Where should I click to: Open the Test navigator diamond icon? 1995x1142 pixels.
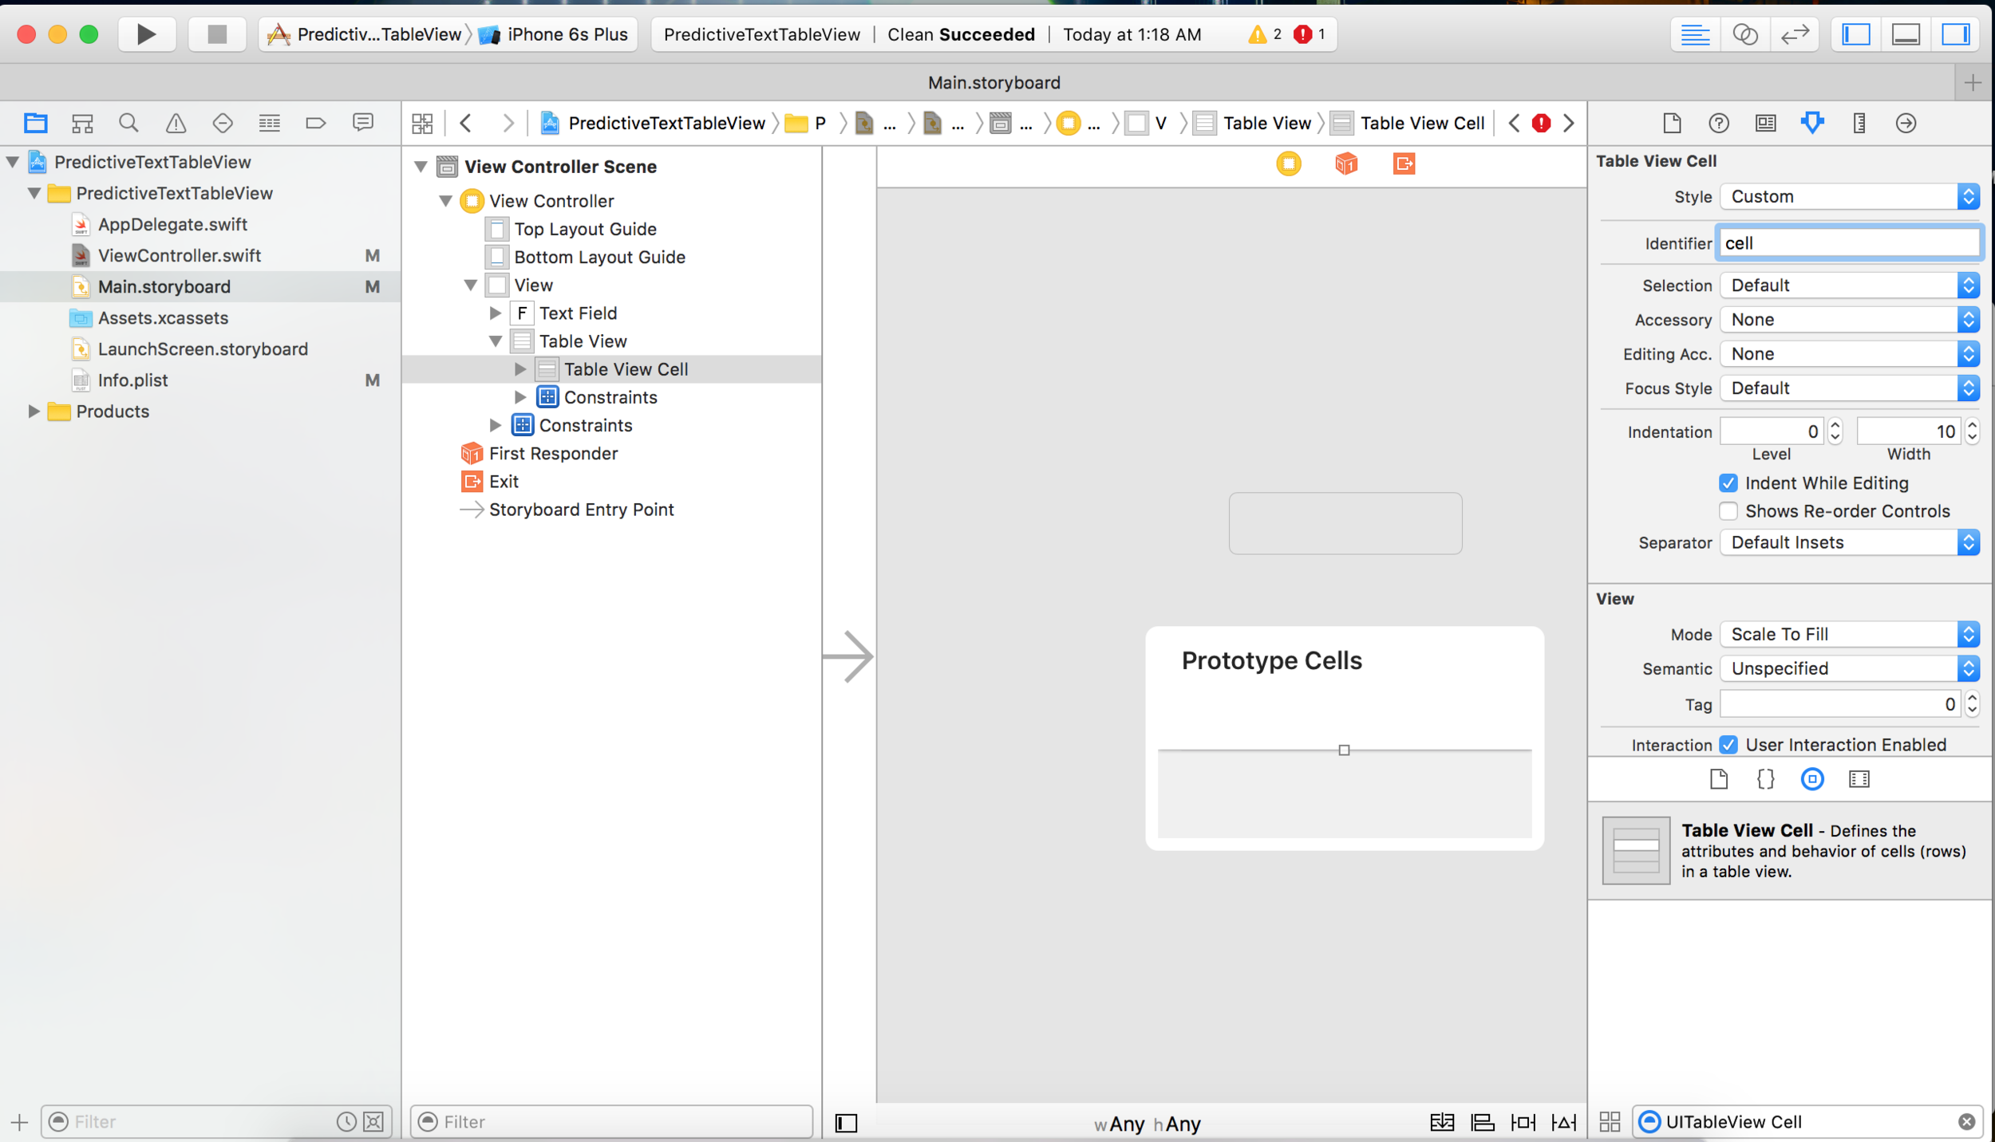223,123
